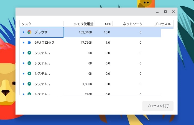Image resolution: width=194 pixels, height=125 pixels.
Task: Click the 10.0 CPU value
Action: point(107,32)
